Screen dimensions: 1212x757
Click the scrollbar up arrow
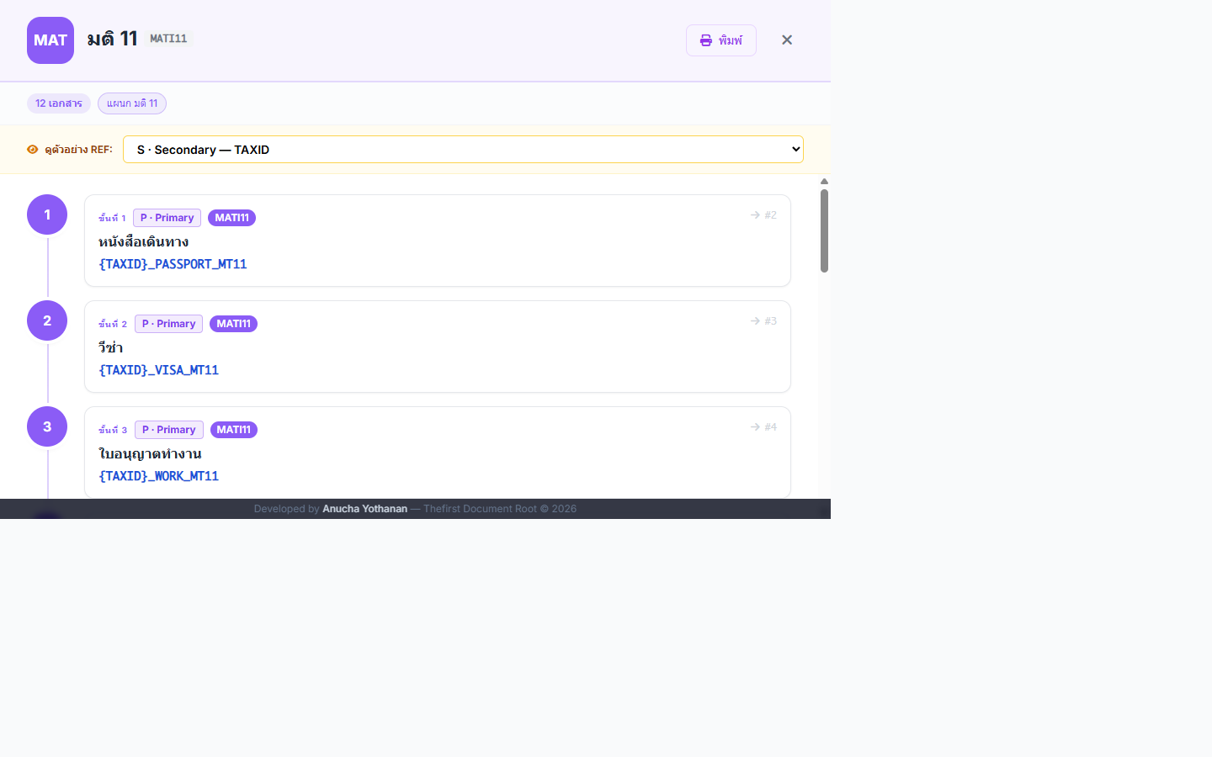point(824,181)
